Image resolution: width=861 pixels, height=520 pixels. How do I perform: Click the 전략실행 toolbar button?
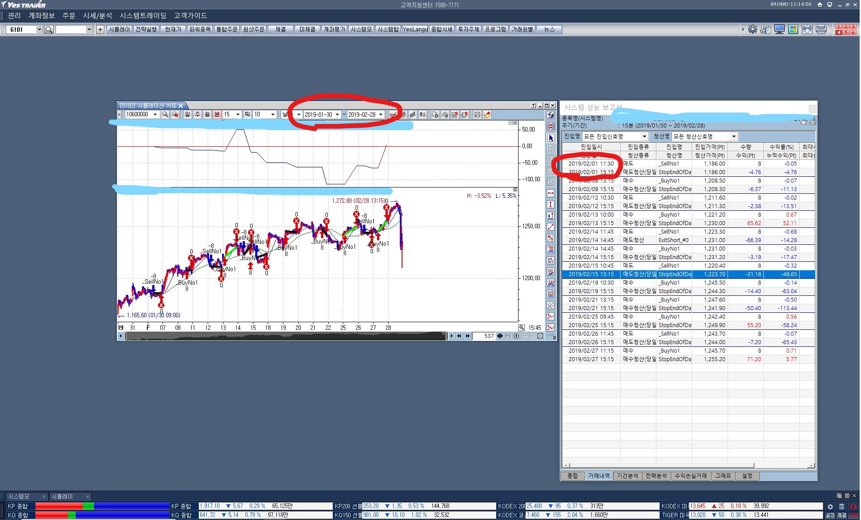click(146, 30)
